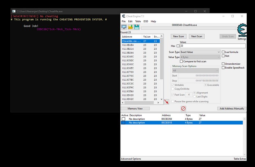
Task: Select address list row 00CB3394
Action: coord(182,119)
